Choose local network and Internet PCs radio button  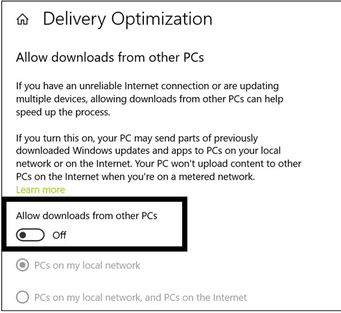(23, 297)
